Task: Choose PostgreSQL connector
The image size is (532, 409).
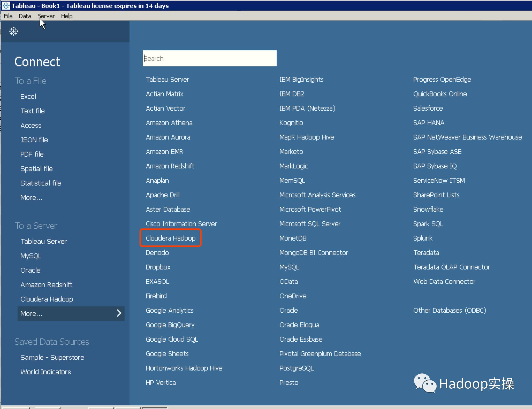Action: click(297, 368)
